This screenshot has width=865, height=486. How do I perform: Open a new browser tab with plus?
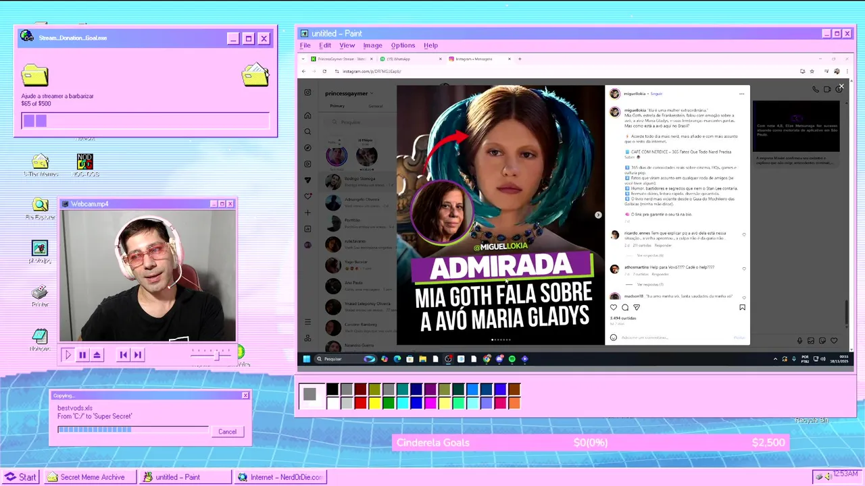[x=520, y=59]
